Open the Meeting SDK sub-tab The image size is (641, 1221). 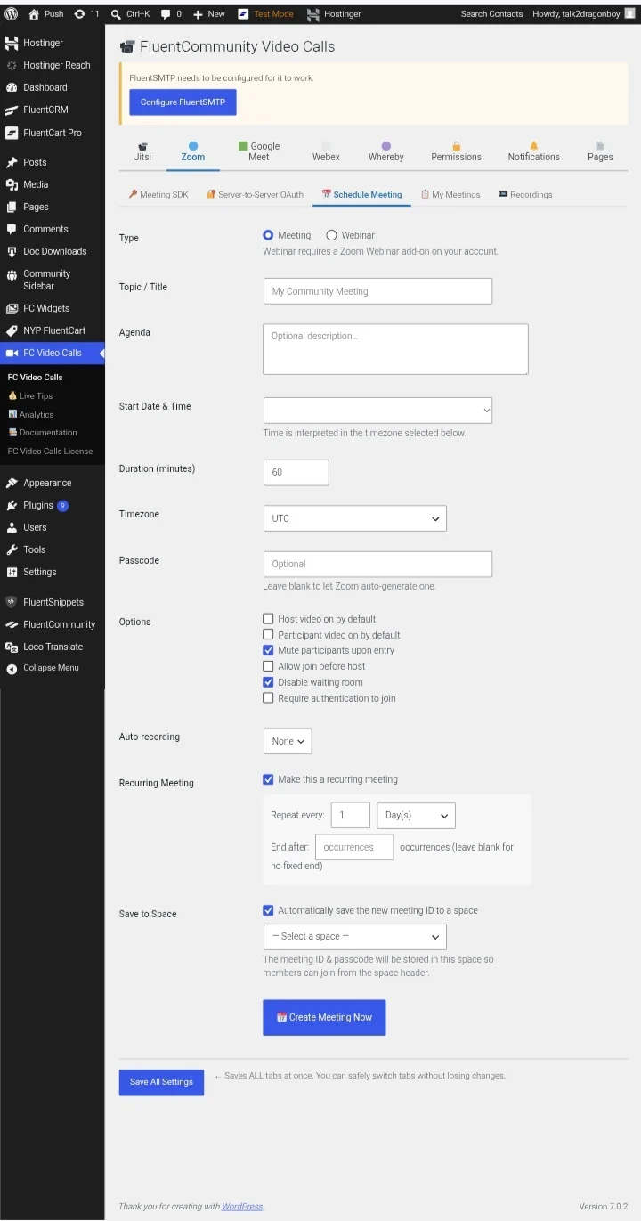[158, 194]
